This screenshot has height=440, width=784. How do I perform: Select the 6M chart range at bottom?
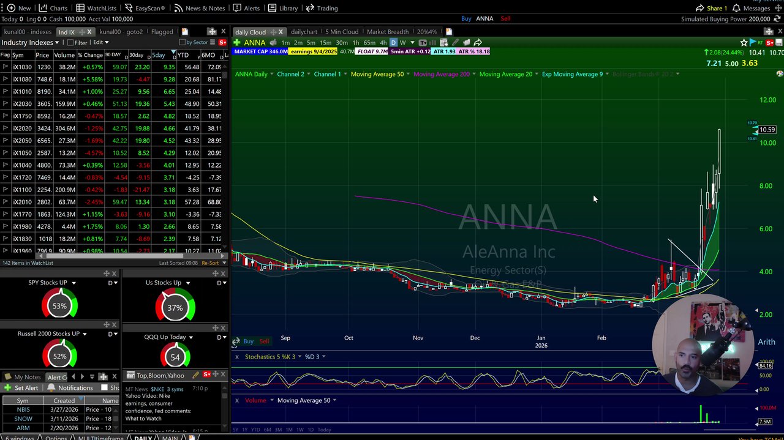267,430
